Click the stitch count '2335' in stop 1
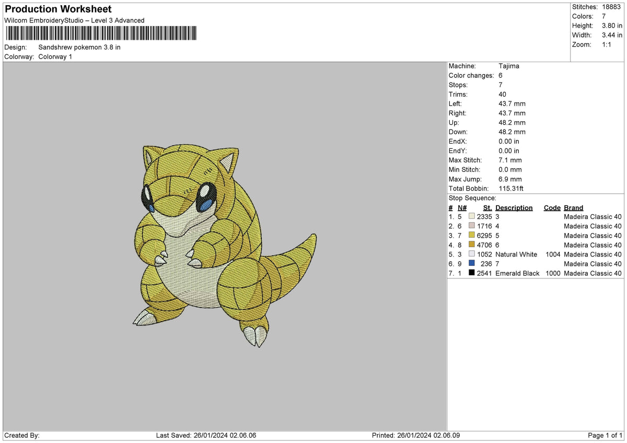This screenshot has width=627, height=443. click(x=484, y=217)
